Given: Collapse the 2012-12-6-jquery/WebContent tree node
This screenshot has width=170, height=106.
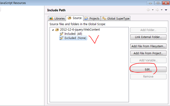Looking at the screenshot, I should click(53, 30).
